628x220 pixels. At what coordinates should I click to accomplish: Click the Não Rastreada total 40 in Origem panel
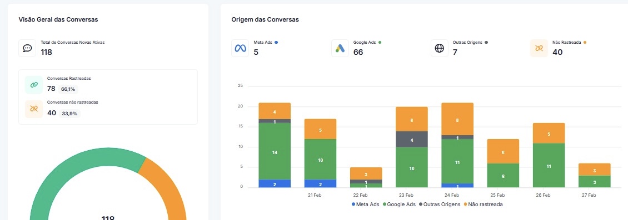557,52
